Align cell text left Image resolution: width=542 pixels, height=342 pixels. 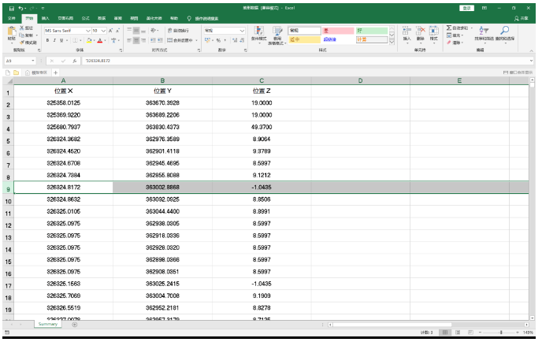tap(129, 40)
